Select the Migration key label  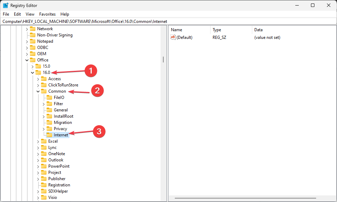pos(63,123)
